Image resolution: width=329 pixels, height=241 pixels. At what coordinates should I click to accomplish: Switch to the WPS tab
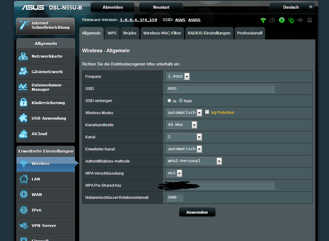tap(112, 33)
